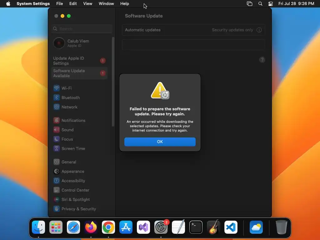Open Finder from the Dock
This screenshot has width=320, height=240.
(38, 227)
